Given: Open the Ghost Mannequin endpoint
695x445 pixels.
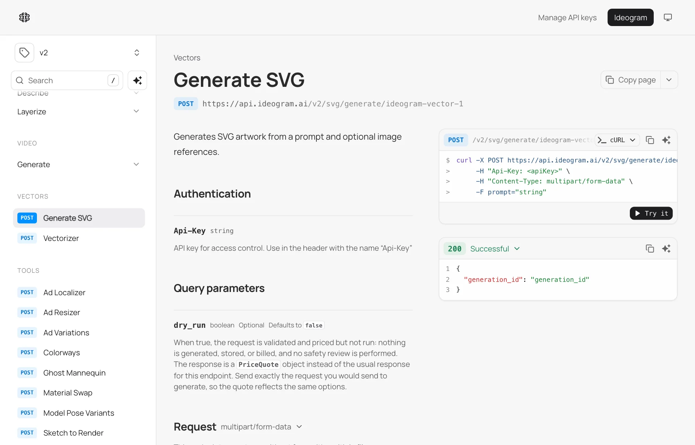Looking at the screenshot, I should (x=79, y=373).
